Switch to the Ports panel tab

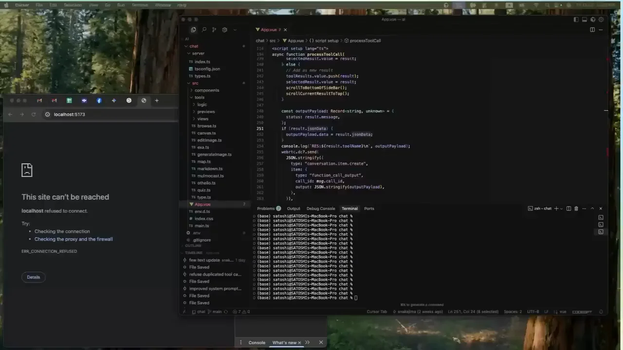(x=369, y=209)
